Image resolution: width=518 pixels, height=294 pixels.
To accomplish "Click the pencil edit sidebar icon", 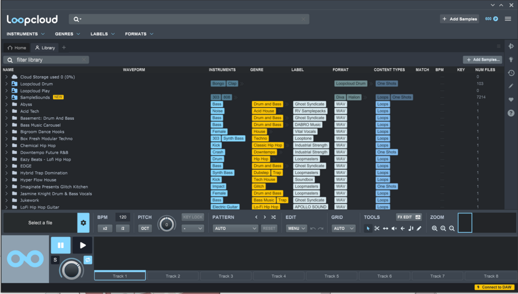I will coord(511,86).
